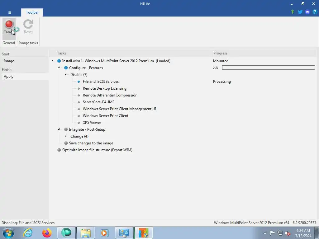This screenshot has height=239, width=319.
Task: Click the Progress column header
Action: [220, 53]
